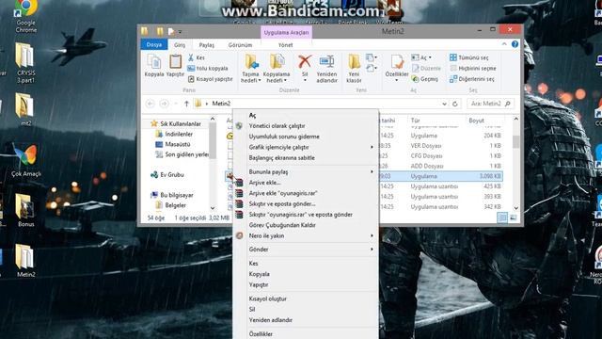
Task: Open İndirilenler in navigation pane
Action: (174, 134)
